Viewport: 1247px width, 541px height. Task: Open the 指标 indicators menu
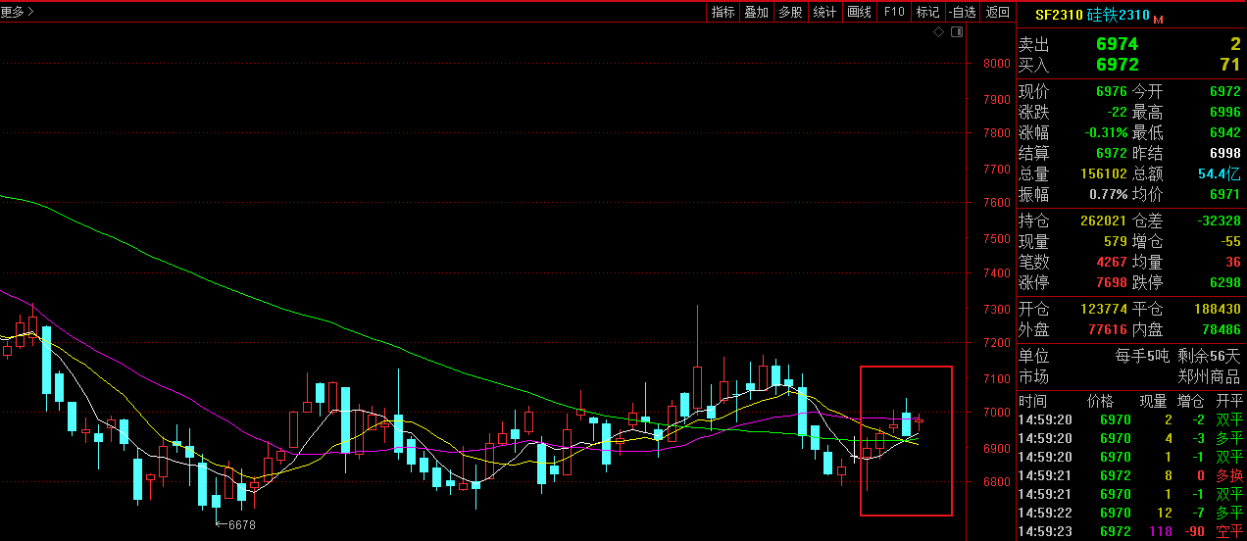coord(723,12)
